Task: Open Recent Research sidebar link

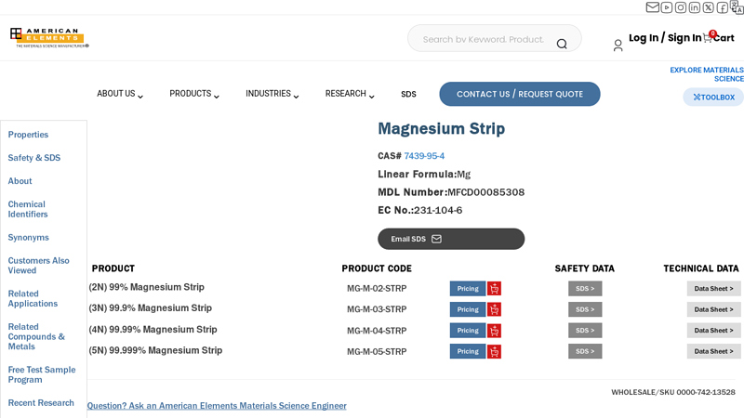Action: tap(41, 403)
